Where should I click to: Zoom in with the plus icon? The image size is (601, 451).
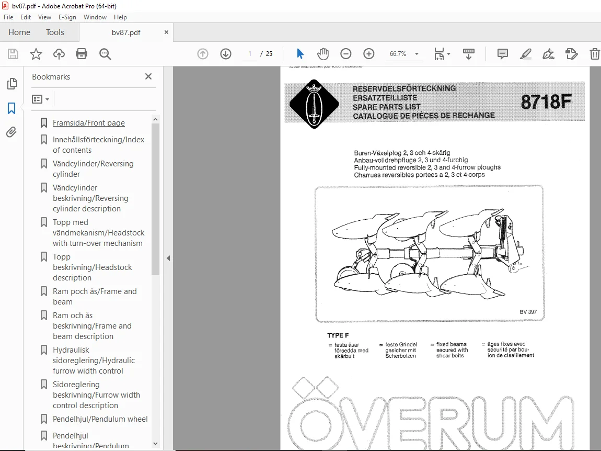[369, 54]
